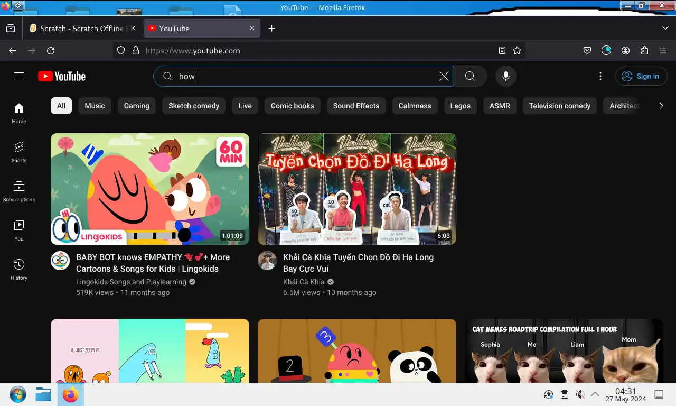Select the Comic books chip
Viewport: 676px width, 406px height.
293,106
